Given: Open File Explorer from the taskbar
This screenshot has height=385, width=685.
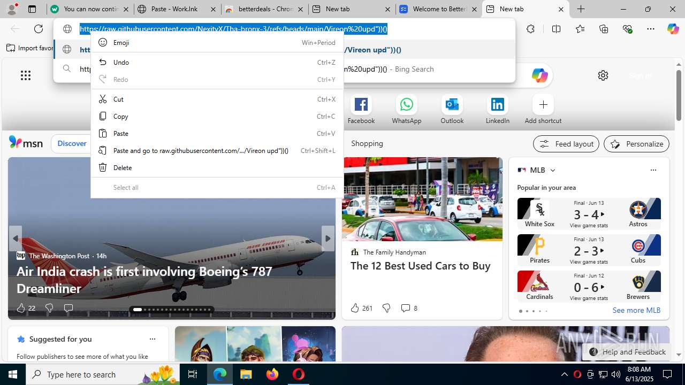Looking at the screenshot, I should pyautogui.click(x=246, y=374).
